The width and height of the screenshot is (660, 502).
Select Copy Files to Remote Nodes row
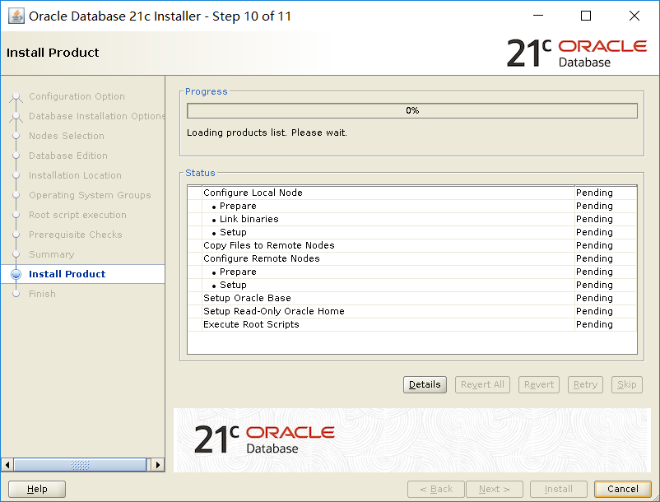point(412,245)
